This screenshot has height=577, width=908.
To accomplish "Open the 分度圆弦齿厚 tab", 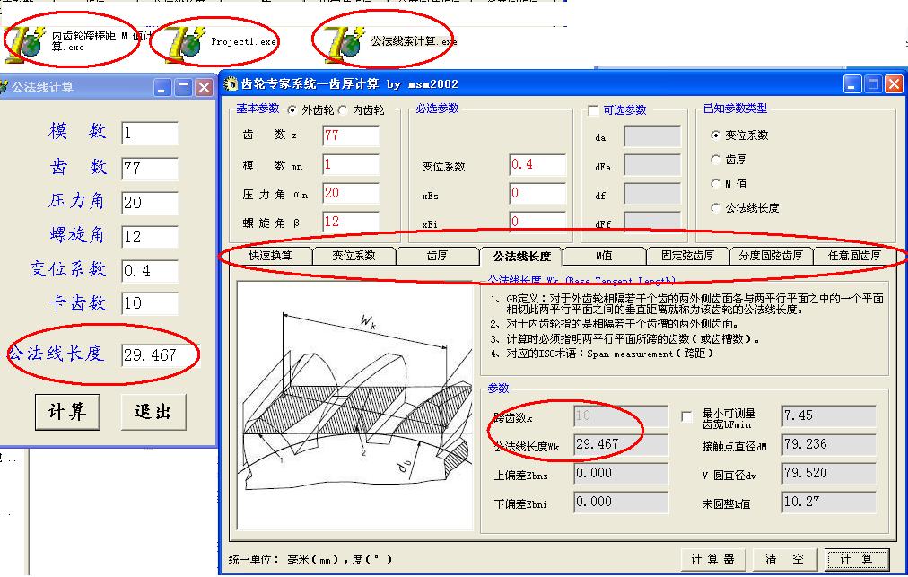I will pos(771,256).
